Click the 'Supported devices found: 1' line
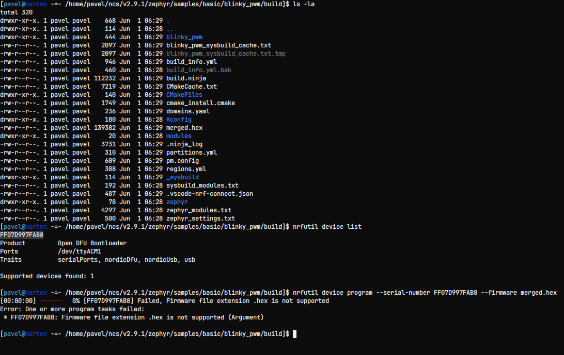 tap(47, 276)
